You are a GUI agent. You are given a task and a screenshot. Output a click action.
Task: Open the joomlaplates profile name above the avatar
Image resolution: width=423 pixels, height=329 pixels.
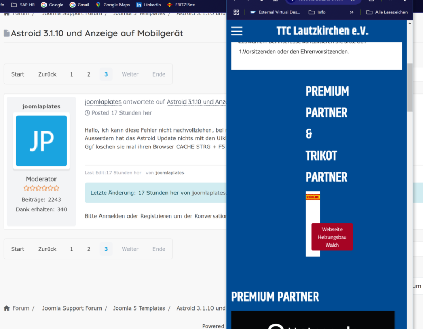[x=41, y=106]
